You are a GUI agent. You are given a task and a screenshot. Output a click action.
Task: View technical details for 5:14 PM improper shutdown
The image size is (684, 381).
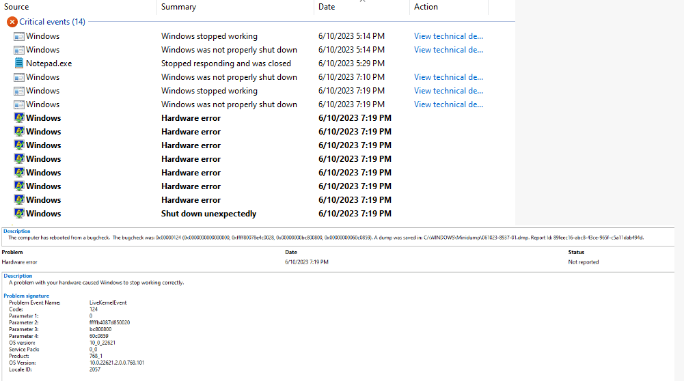(x=448, y=50)
